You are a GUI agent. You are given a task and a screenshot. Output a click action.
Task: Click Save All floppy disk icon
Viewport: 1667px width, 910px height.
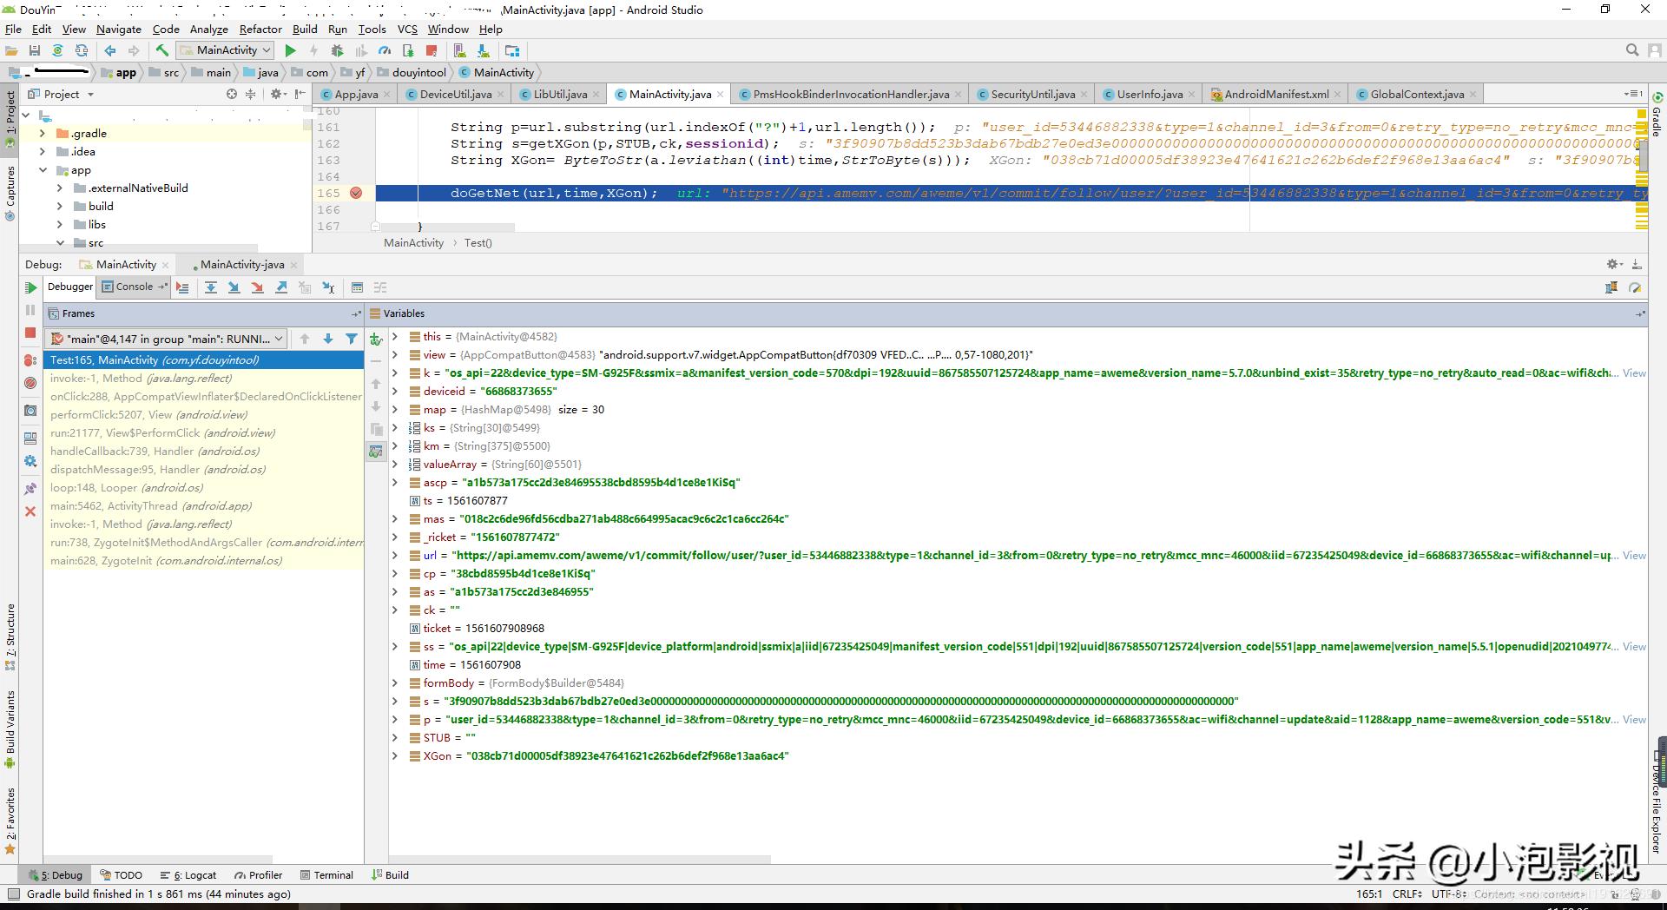[x=35, y=50]
